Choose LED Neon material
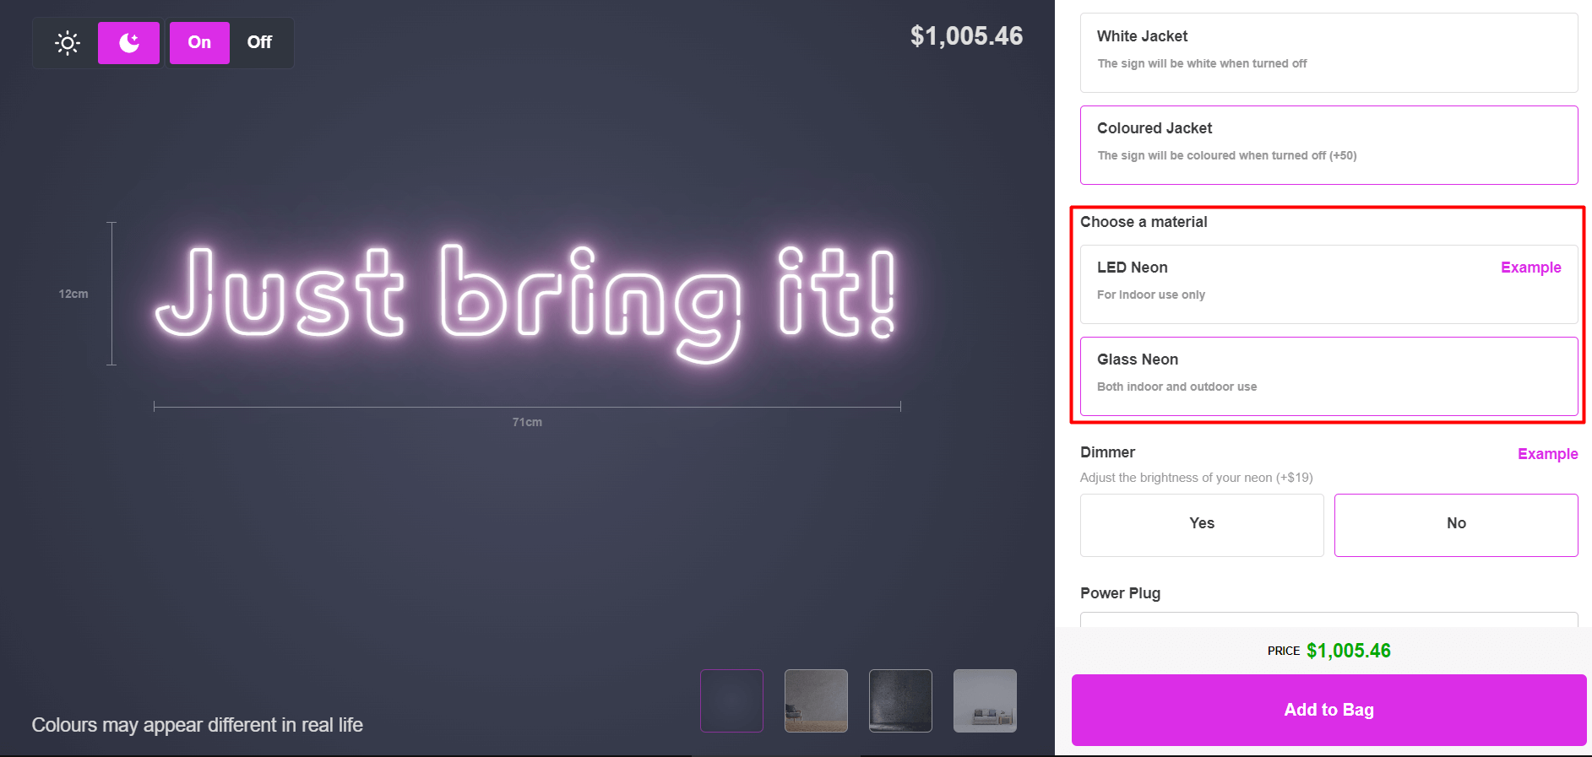Viewport: 1592px width, 757px height. pos(1284,284)
